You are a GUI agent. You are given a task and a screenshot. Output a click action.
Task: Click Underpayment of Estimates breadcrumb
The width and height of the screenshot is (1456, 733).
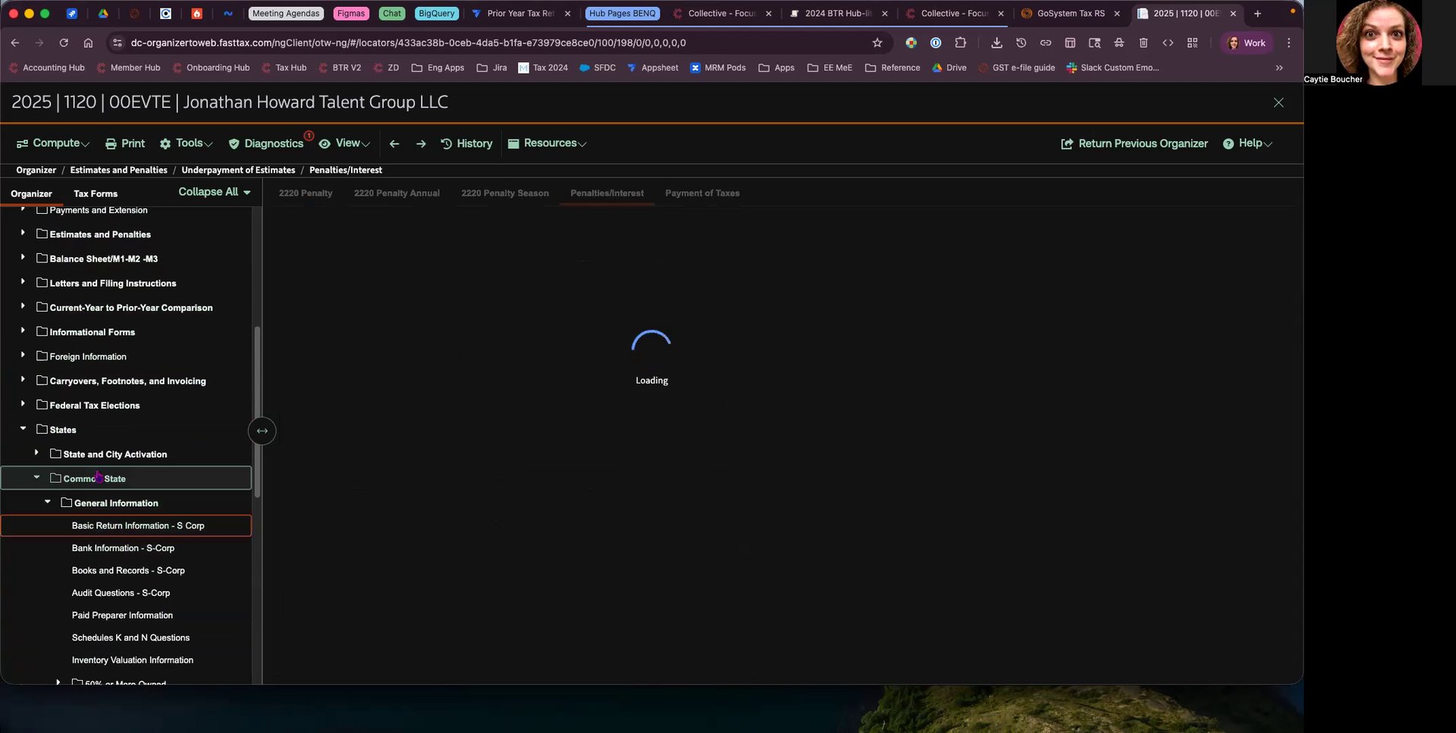238,171
